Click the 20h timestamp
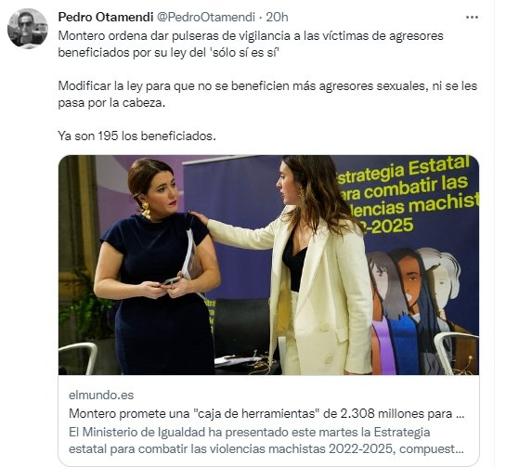 coord(277,17)
